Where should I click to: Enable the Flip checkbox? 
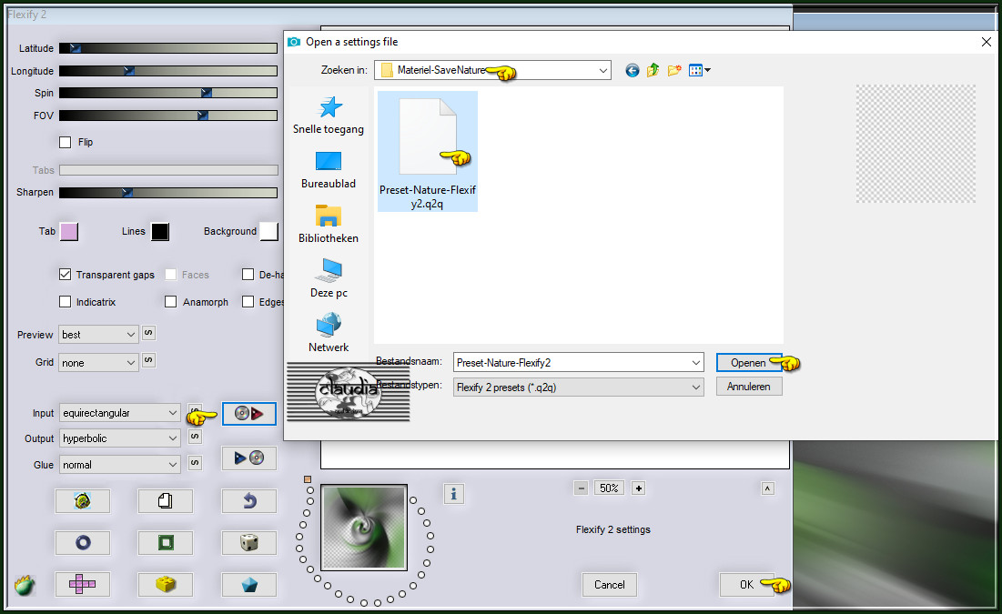(66, 143)
